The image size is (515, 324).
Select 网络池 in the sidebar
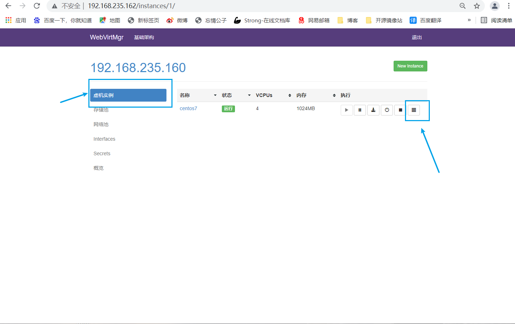(x=101, y=124)
